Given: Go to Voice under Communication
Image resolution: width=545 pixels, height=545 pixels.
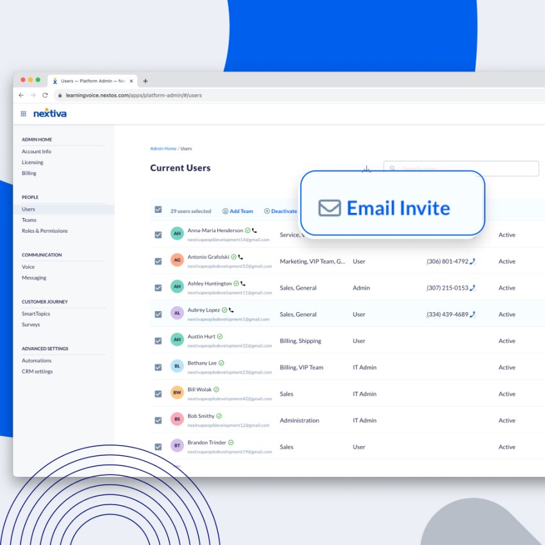Looking at the screenshot, I should pyautogui.click(x=28, y=267).
